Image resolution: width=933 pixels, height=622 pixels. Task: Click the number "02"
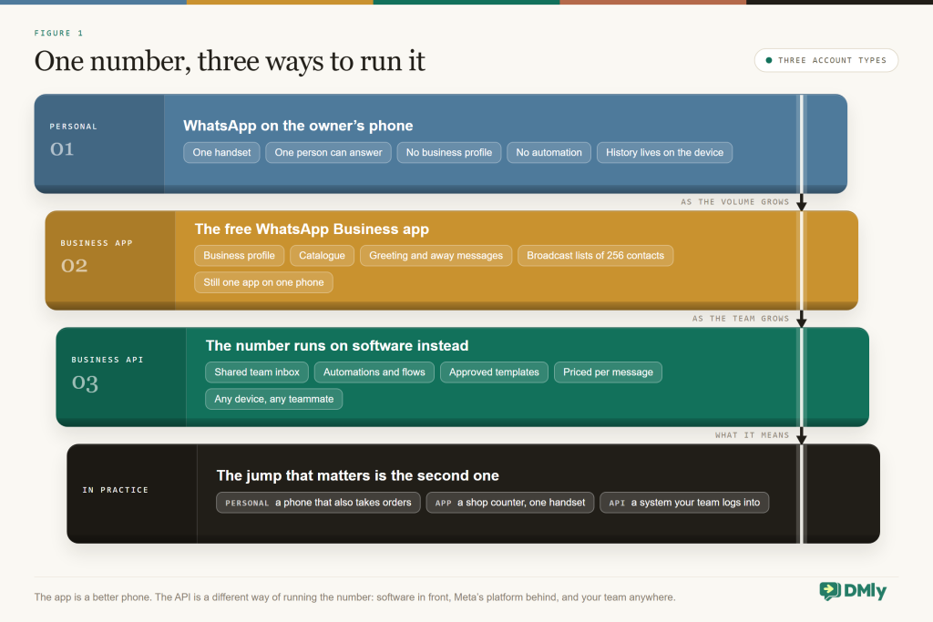74,265
